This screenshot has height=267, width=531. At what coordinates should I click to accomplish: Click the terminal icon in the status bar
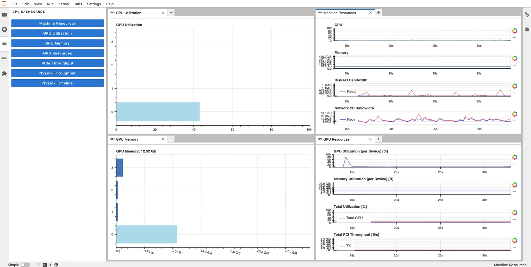[x=45, y=265]
